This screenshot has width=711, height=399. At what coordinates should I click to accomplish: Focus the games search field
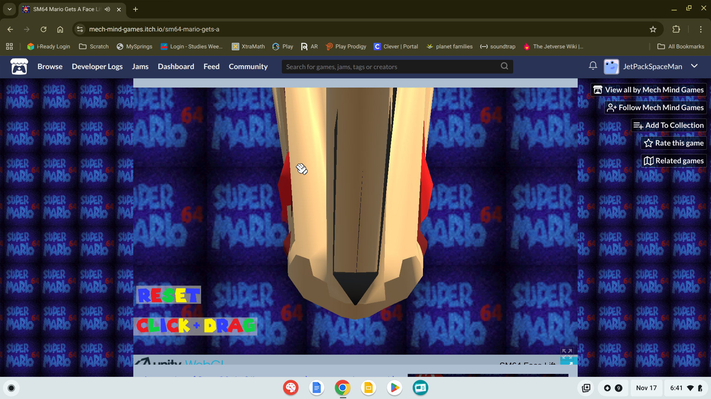(x=389, y=67)
